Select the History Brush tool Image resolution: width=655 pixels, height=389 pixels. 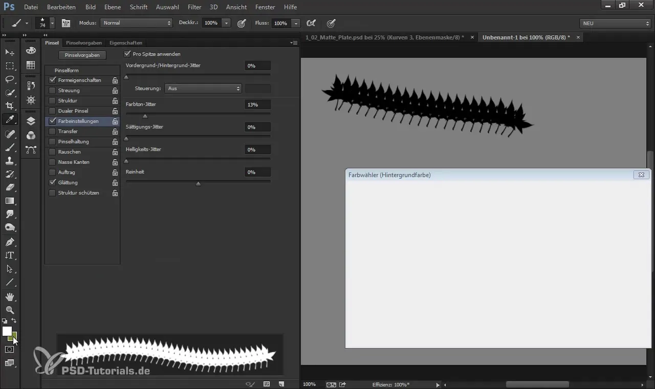pos(10,174)
